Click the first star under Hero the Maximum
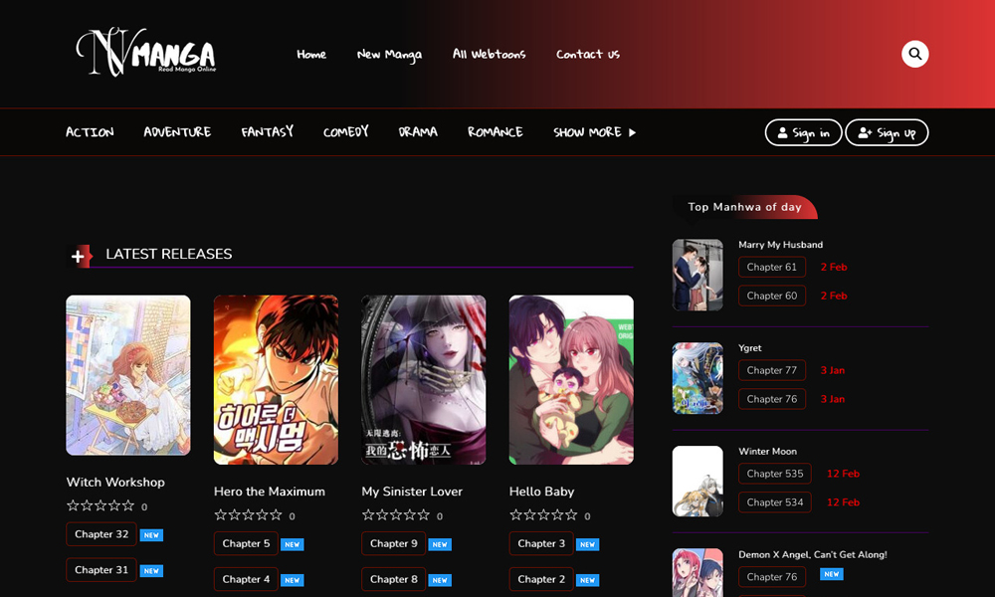This screenshot has height=597, width=995. coord(221,515)
